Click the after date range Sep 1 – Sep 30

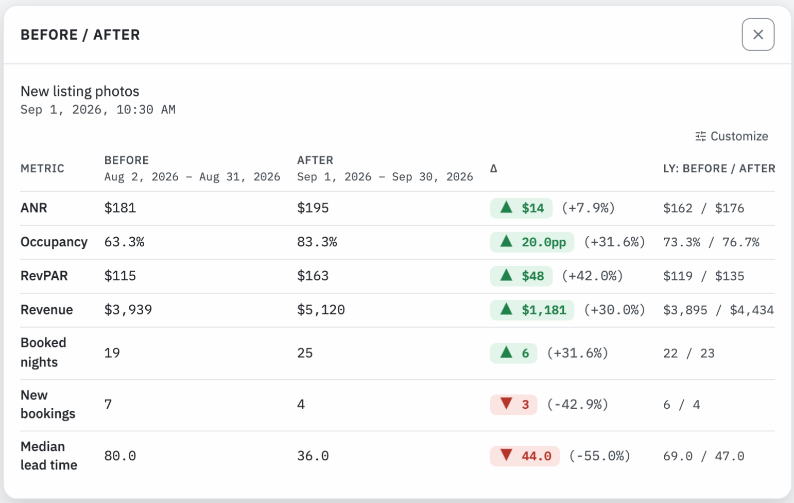coord(385,177)
